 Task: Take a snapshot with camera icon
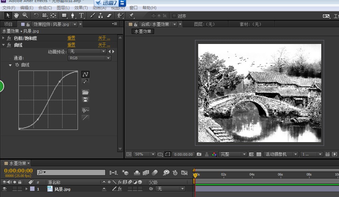pyautogui.click(x=199, y=154)
